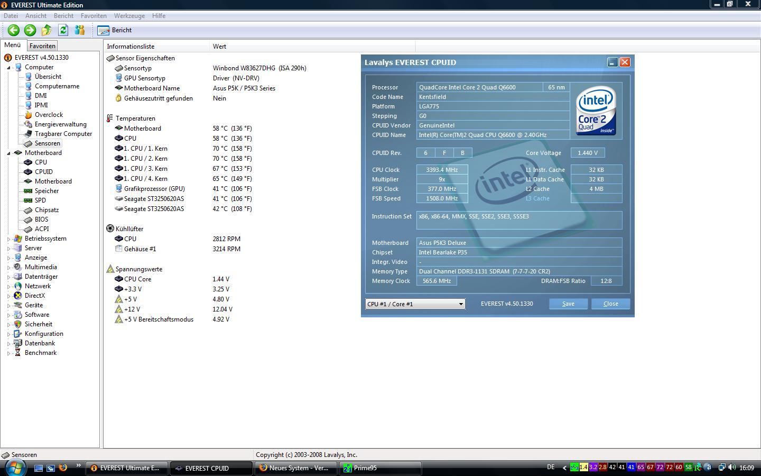Select the DMI tree item
The height and width of the screenshot is (476, 761).
point(41,96)
